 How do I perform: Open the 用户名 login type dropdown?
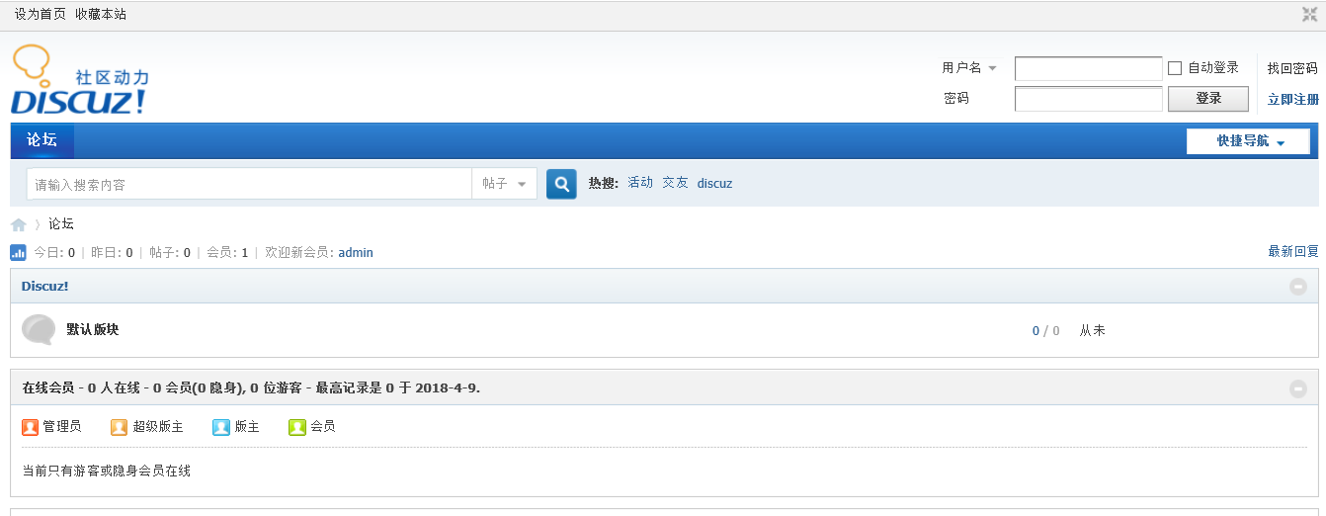[x=969, y=68]
